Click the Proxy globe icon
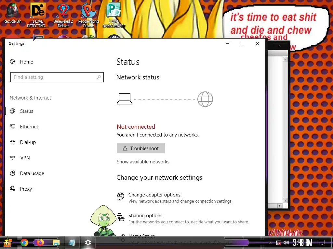The height and width of the screenshot is (249, 333). coord(13,189)
